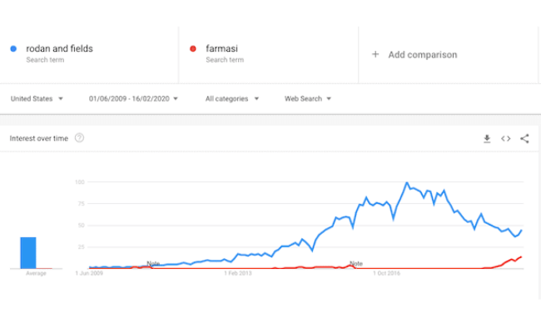Click the peak of the blue trend line
Screen dimensions: 541x333
407,183
